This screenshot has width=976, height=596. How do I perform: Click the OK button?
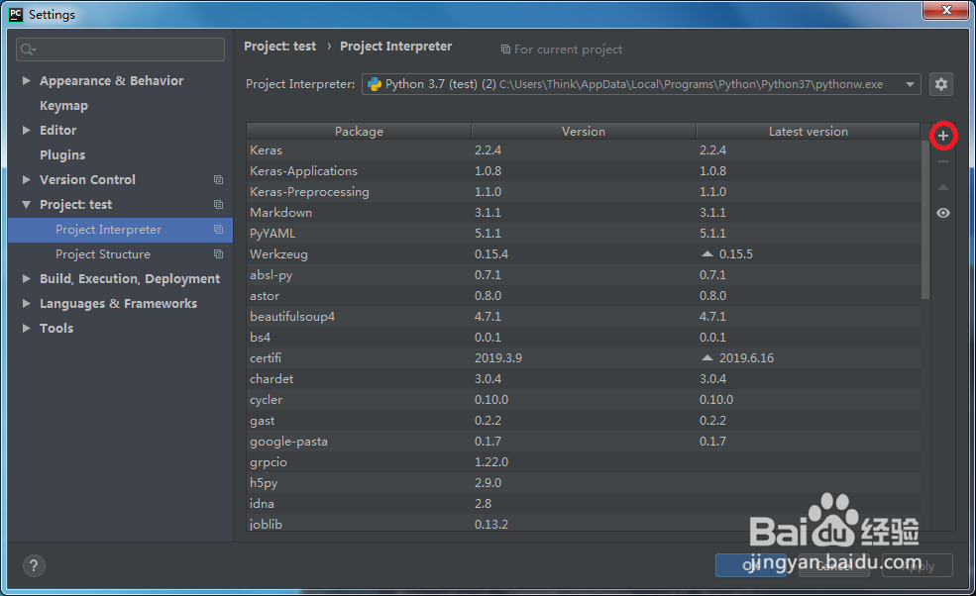coord(751,565)
